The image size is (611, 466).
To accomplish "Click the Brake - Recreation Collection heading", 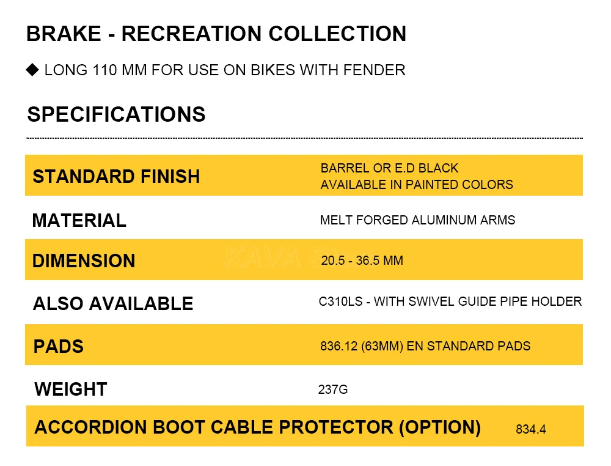I will point(216,34).
